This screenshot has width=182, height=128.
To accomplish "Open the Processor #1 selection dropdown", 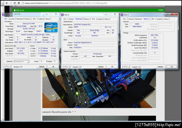I will pyautogui.click(x=22, y=61).
